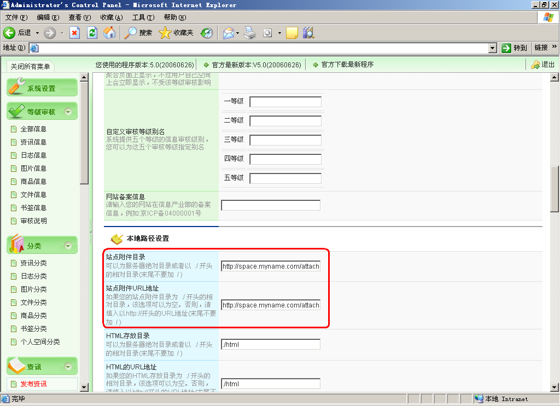Open the 编辑(E) menu
This screenshot has width=560, height=406.
48,17
